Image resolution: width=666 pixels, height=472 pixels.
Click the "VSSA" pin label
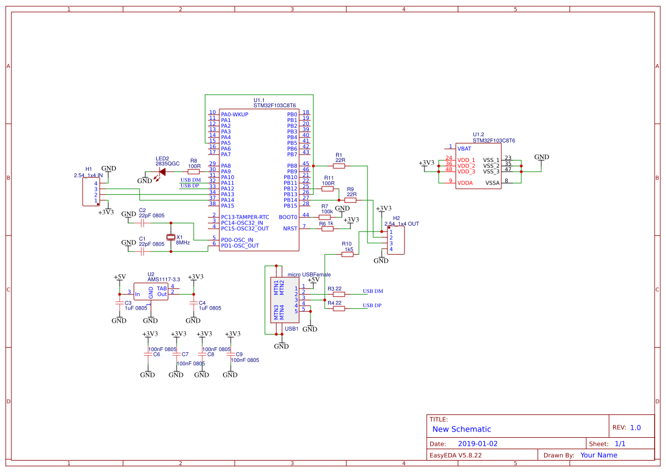point(492,183)
